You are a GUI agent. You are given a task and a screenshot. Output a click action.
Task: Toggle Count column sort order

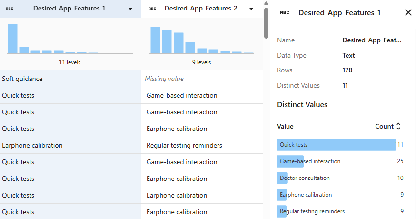(x=398, y=127)
